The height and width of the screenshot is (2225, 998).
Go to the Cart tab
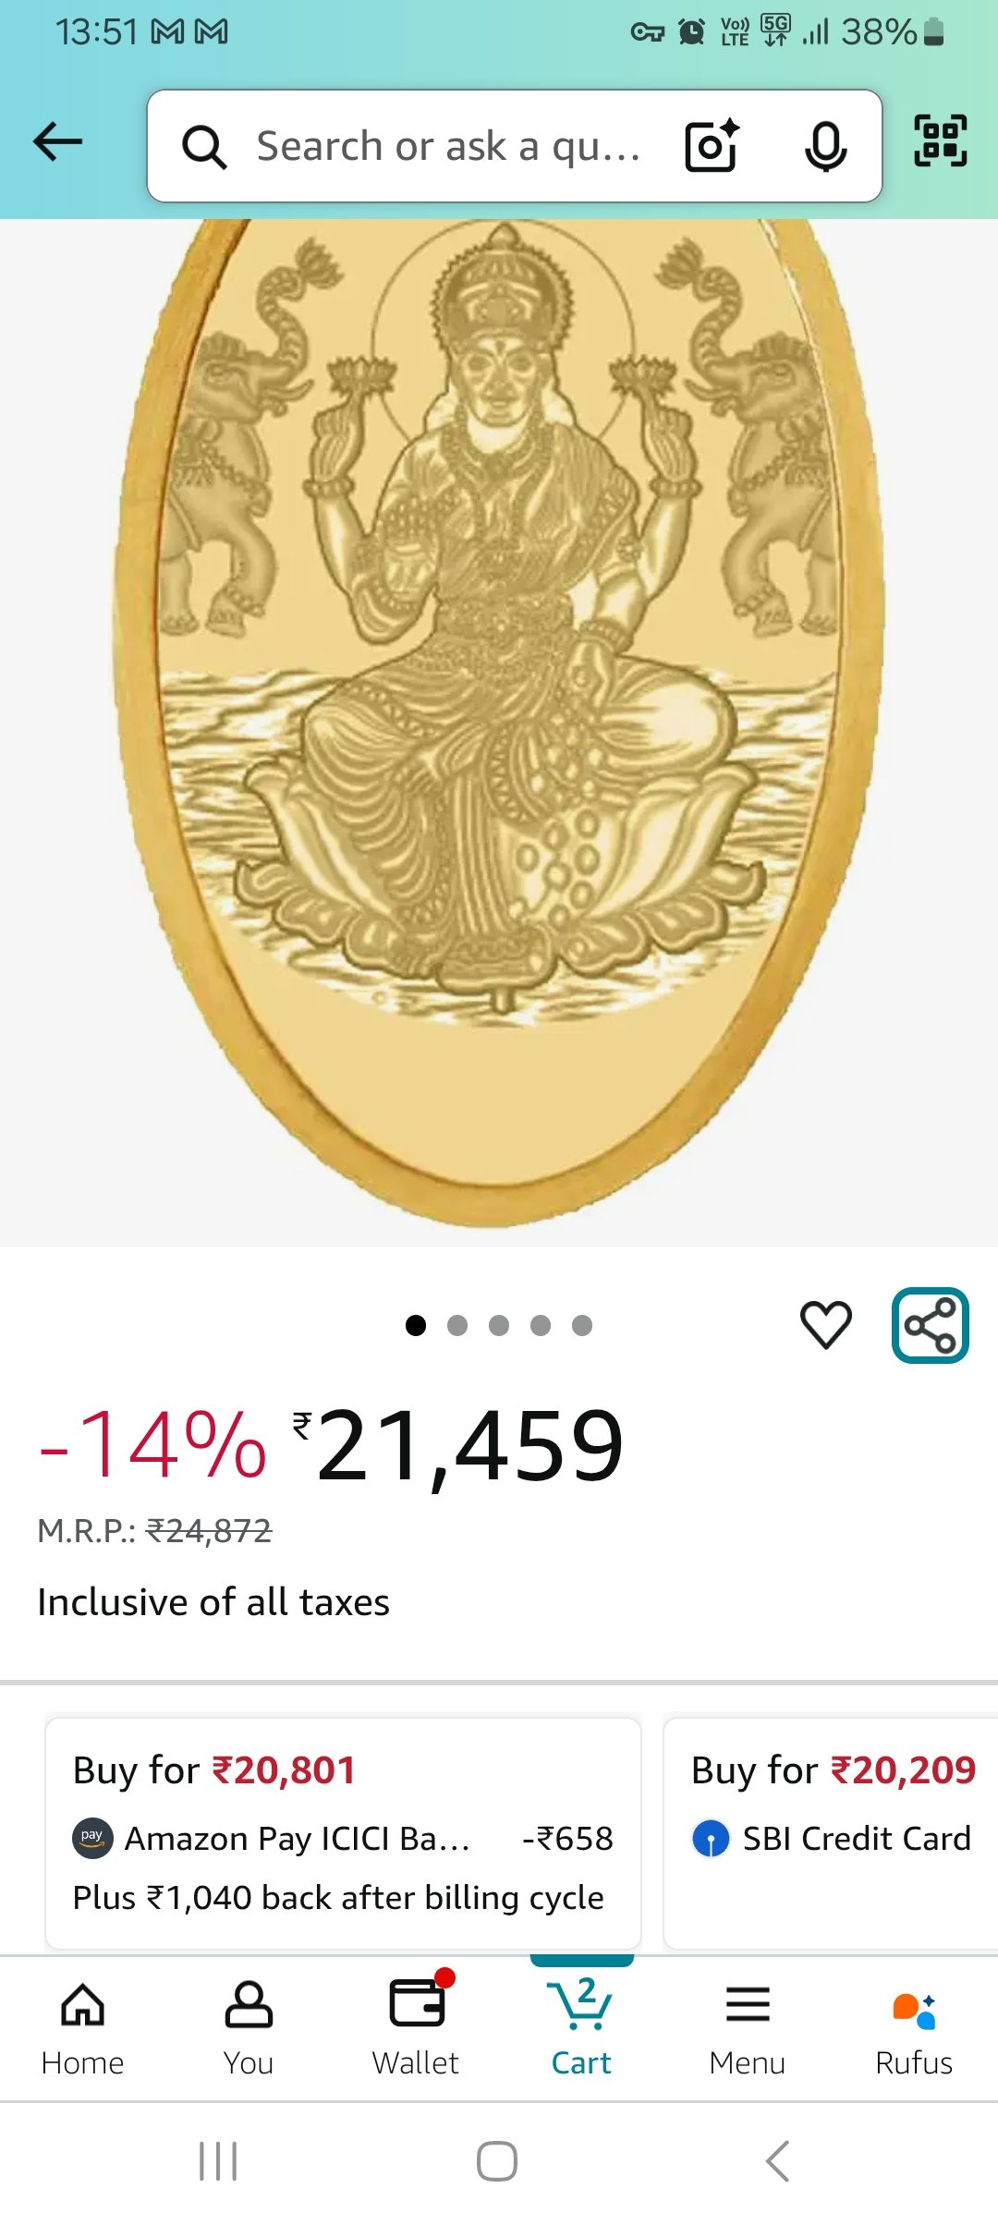pyautogui.click(x=581, y=2027)
